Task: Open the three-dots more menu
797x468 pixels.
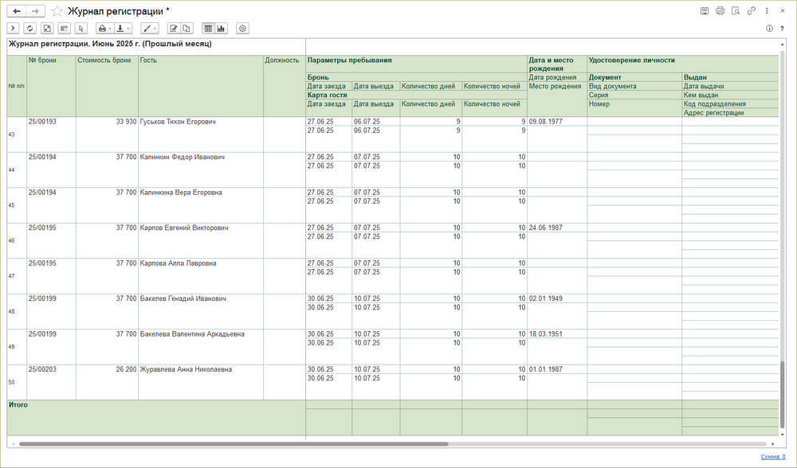Action: (766, 11)
